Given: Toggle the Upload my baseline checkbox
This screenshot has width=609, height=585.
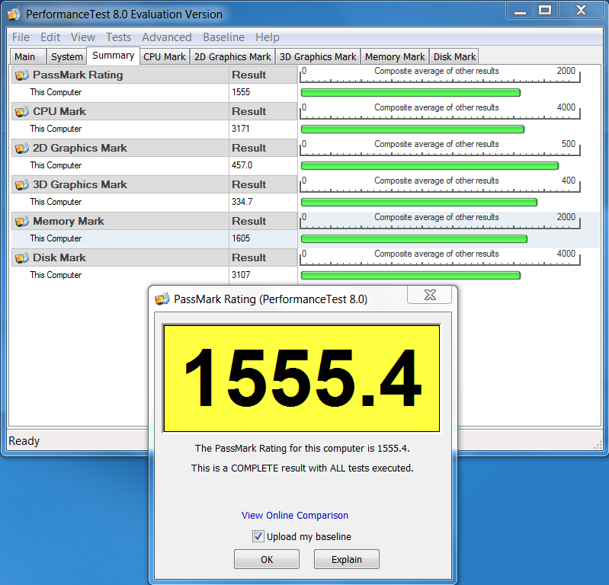Looking at the screenshot, I should 258,536.
